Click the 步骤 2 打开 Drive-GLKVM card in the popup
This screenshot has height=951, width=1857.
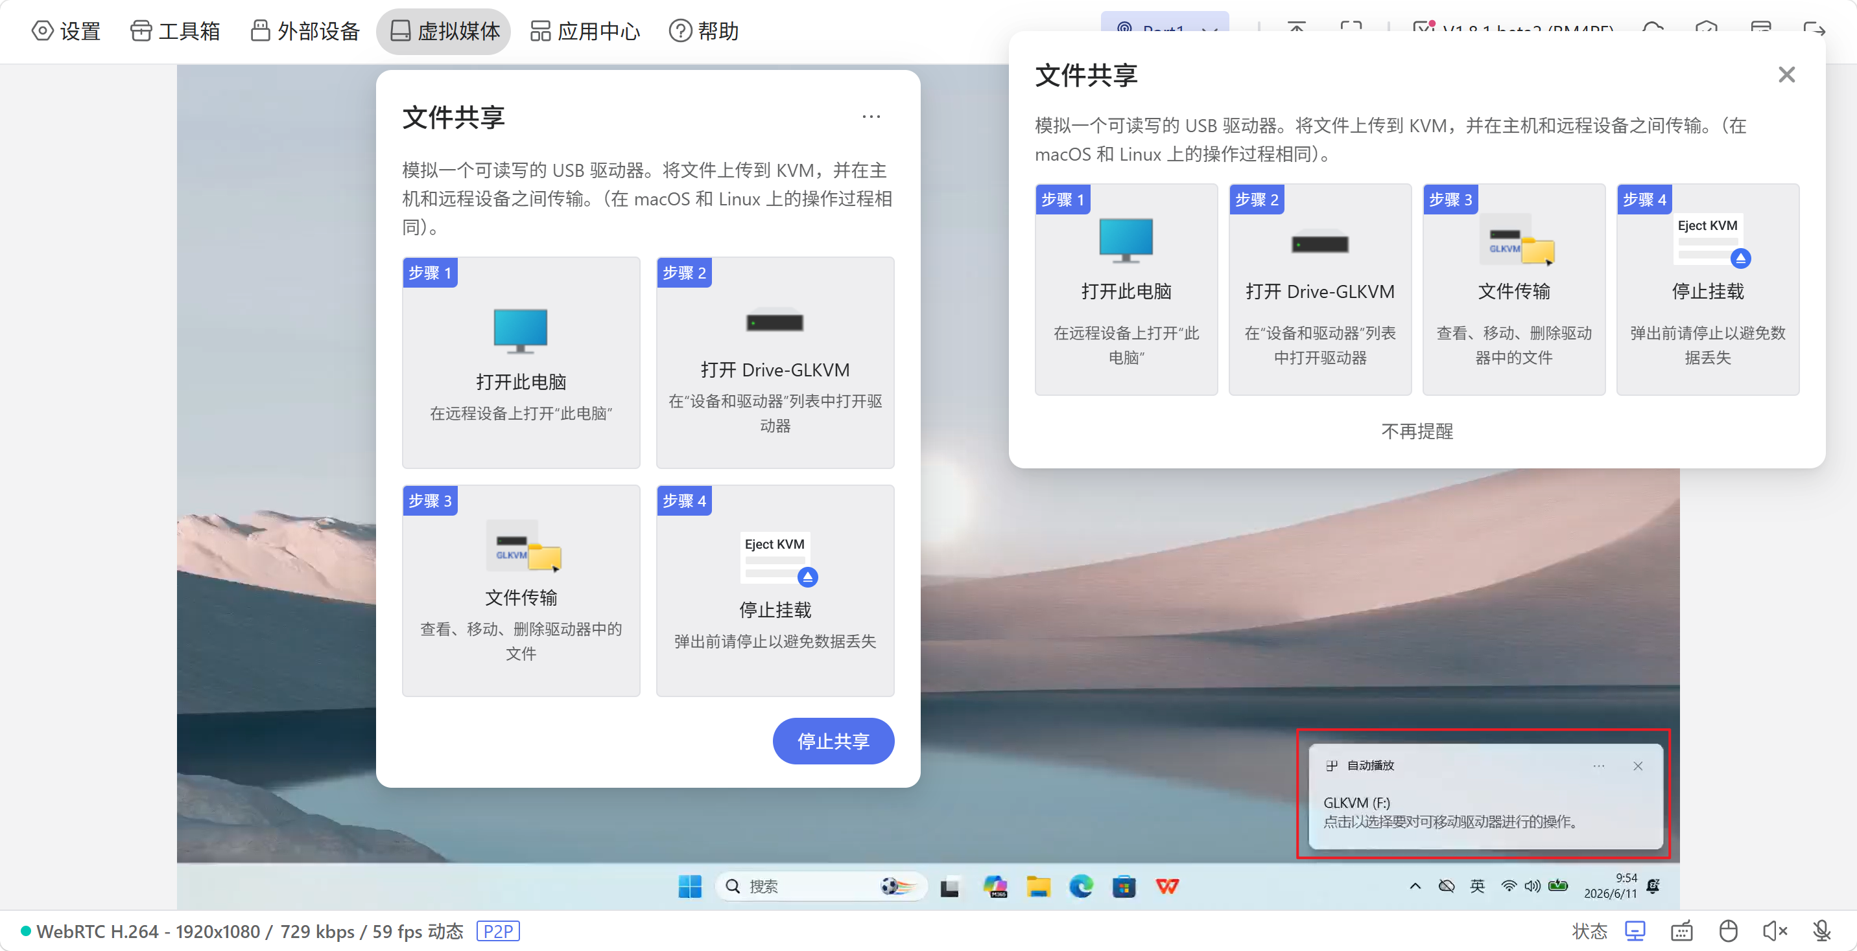click(1320, 289)
